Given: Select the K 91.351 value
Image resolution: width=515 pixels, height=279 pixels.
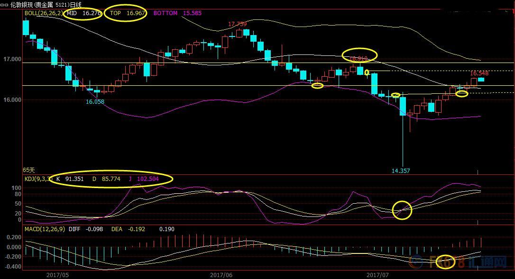Looking at the screenshot, I should 70,179.
